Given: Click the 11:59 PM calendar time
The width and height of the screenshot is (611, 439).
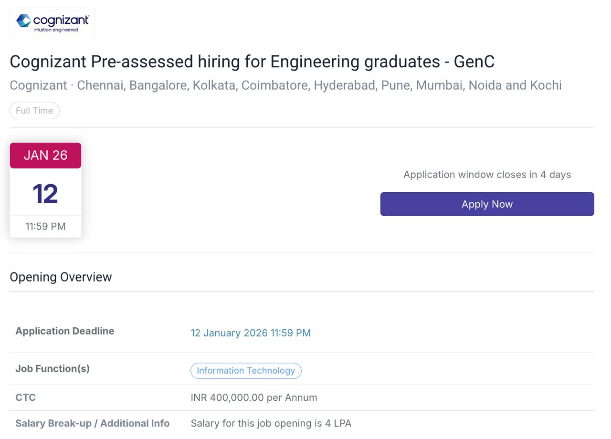Looking at the screenshot, I should [x=45, y=227].
